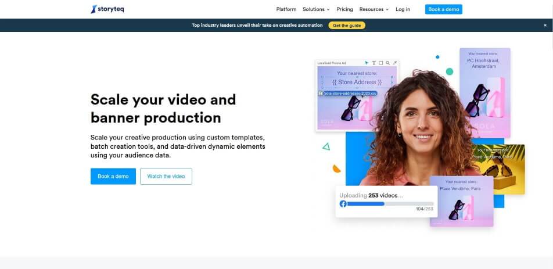Click the storyteq logo

[107, 9]
